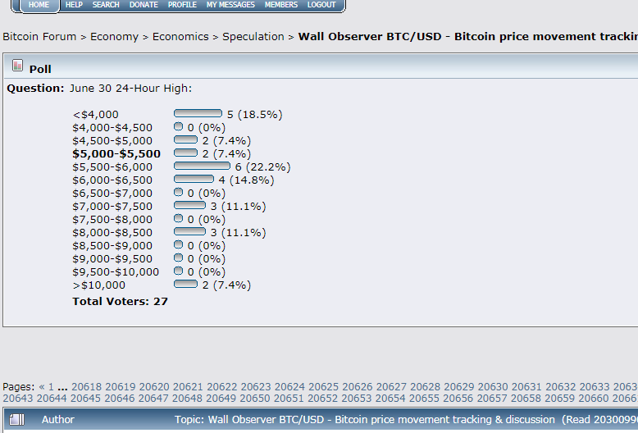Select the bolded $5,000-$5,500 poll option text
The height and width of the screenshot is (433, 638).
coord(116,154)
